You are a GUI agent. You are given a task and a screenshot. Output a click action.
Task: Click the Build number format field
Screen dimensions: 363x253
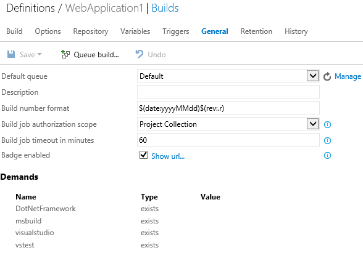pos(228,108)
